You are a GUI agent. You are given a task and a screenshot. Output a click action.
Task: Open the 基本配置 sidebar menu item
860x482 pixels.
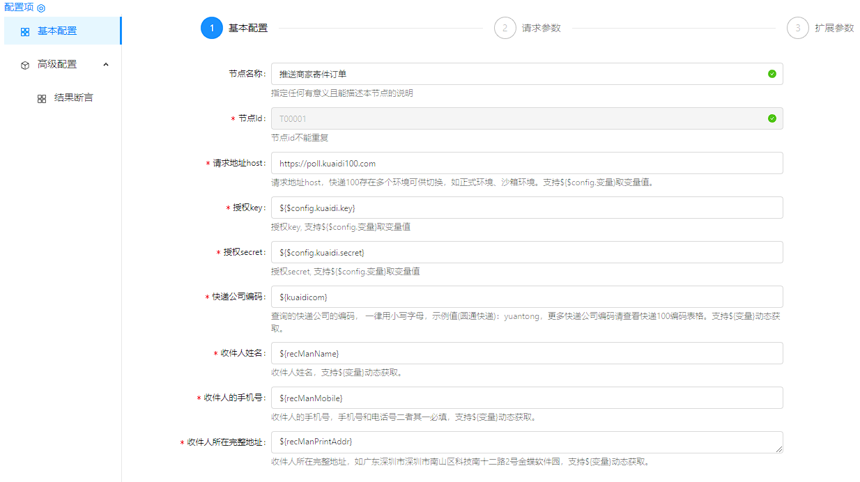(x=57, y=31)
